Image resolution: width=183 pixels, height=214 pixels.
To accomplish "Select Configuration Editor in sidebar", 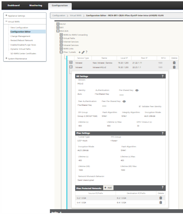I will click(x=21, y=32).
